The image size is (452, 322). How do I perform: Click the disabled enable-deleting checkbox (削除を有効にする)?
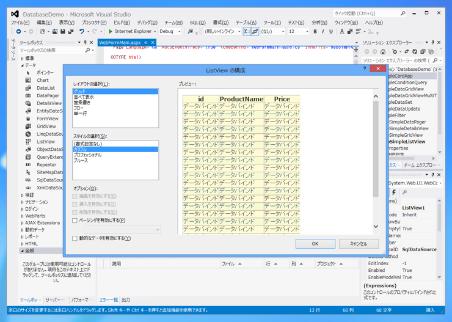coord(75,213)
